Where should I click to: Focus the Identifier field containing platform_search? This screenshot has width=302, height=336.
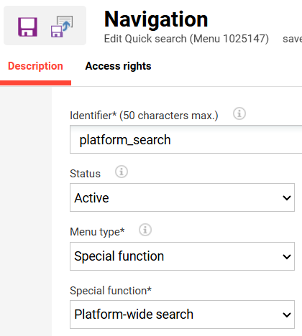[186, 139]
